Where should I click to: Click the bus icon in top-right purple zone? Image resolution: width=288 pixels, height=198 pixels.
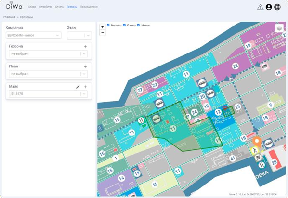pos(264,66)
